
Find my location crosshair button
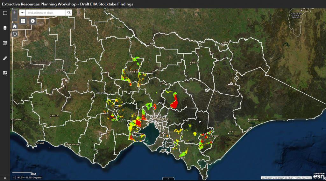tap(15, 34)
